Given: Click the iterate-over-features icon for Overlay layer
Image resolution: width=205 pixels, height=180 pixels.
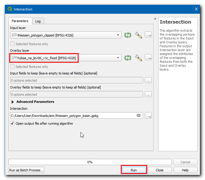Looking at the screenshot, I should click(128, 58).
